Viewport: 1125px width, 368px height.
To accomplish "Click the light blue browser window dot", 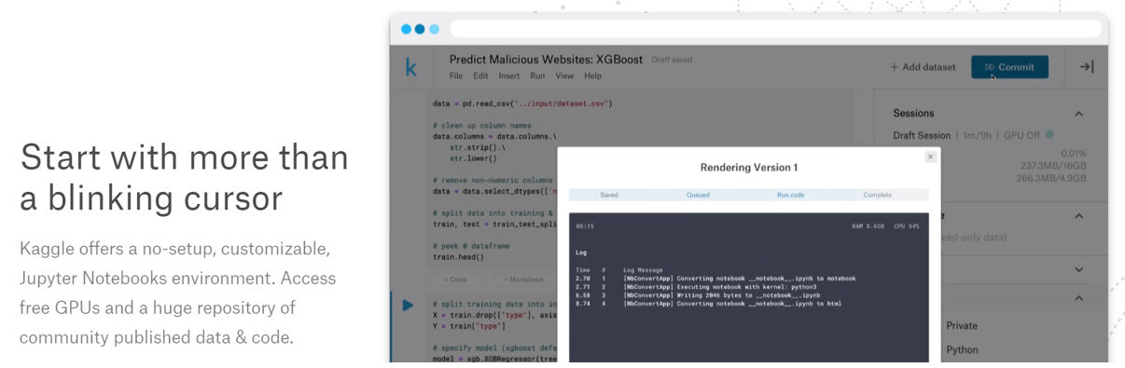I will [434, 30].
